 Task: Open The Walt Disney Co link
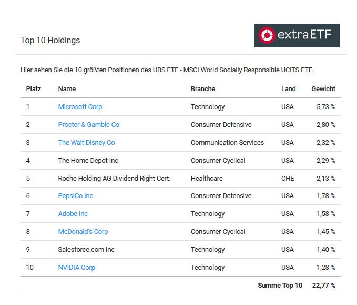(x=87, y=143)
